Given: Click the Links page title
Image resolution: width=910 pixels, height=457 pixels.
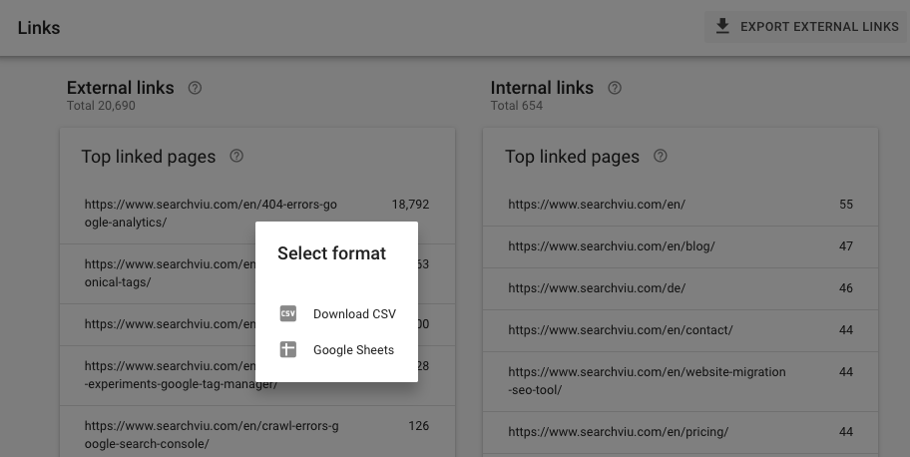Looking at the screenshot, I should point(39,27).
